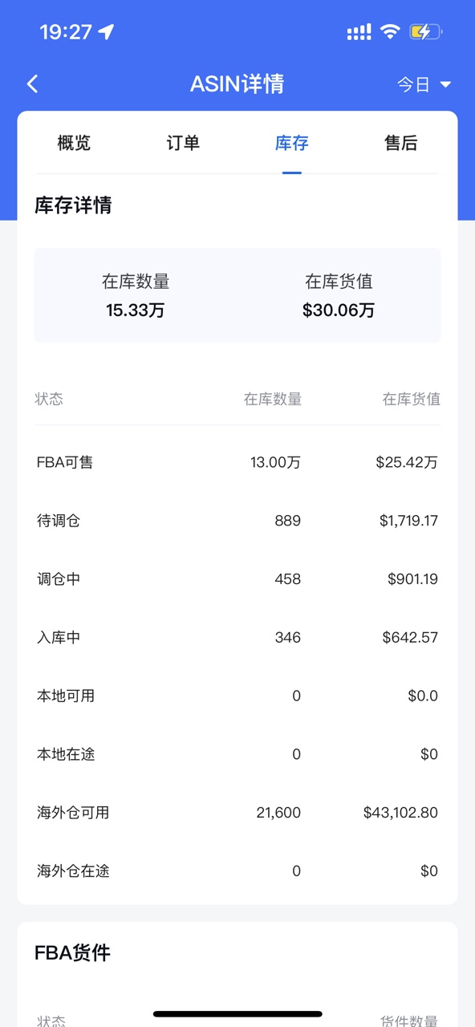Tap the FBA货件 section heading
475x1027 pixels.
pyautogui.click(x=72, y=952)
